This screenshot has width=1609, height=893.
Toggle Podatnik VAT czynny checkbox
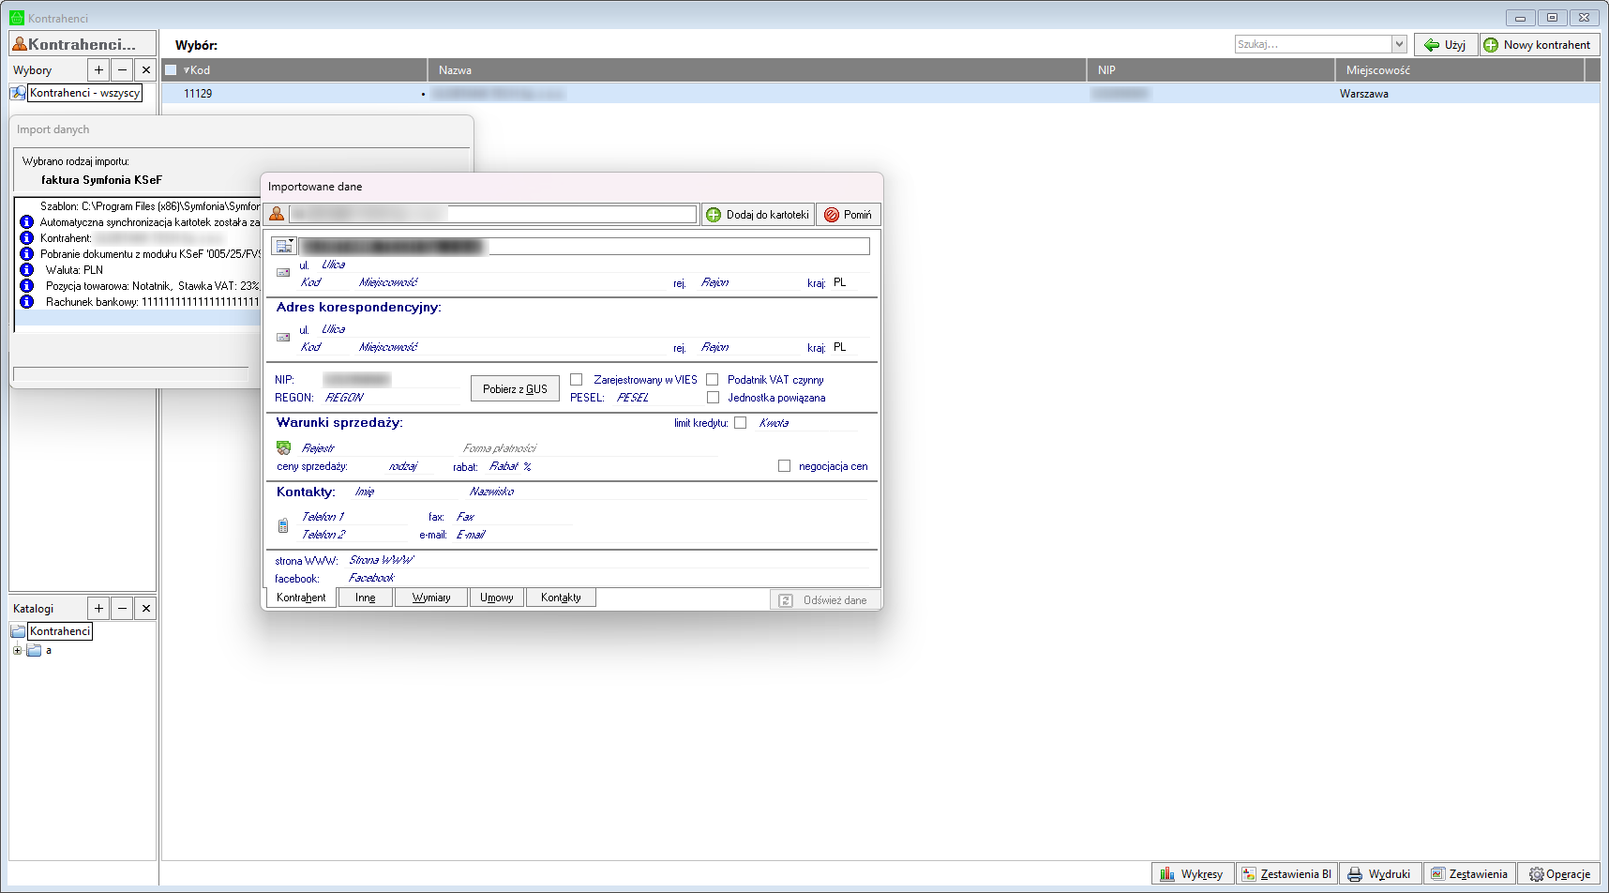(x=713, y=380)
